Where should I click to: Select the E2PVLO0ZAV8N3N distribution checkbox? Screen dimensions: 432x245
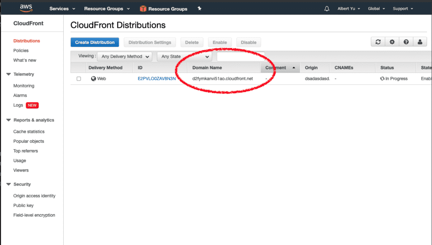pos(79,79)
